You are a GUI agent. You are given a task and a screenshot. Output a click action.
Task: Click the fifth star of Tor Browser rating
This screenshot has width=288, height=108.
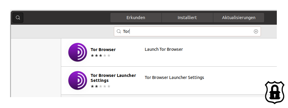(109, 55)
